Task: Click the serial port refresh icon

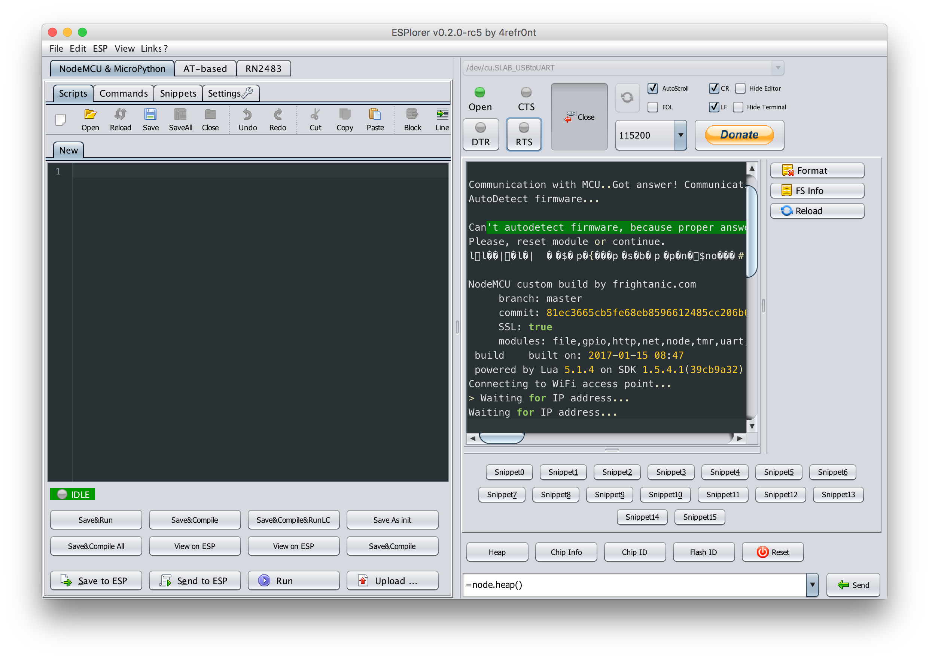Action: pos(627,97)
